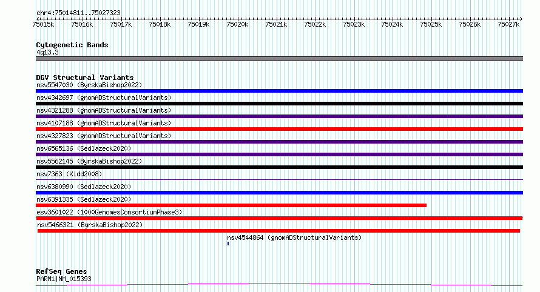The height and width of the screenshot is (292, 540).
Task: Click the purple nsv4327823 variant bar
Action: coord(279,142)
